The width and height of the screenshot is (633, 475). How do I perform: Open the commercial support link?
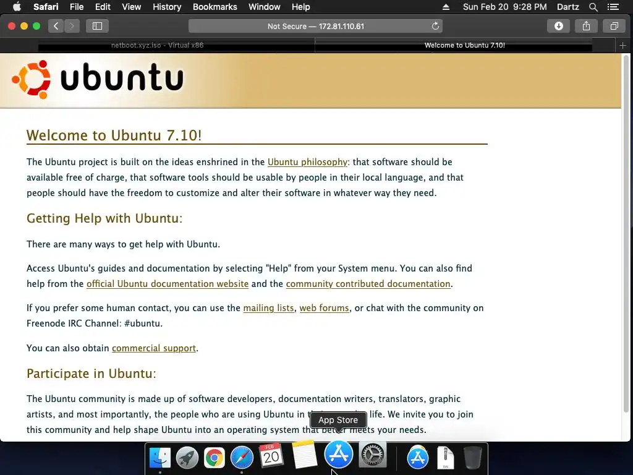154,348
